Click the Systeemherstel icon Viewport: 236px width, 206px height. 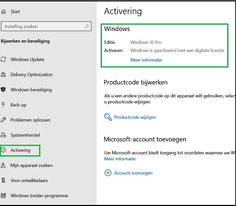tap(3, 135)
